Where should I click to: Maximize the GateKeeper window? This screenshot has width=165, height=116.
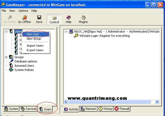154,5
